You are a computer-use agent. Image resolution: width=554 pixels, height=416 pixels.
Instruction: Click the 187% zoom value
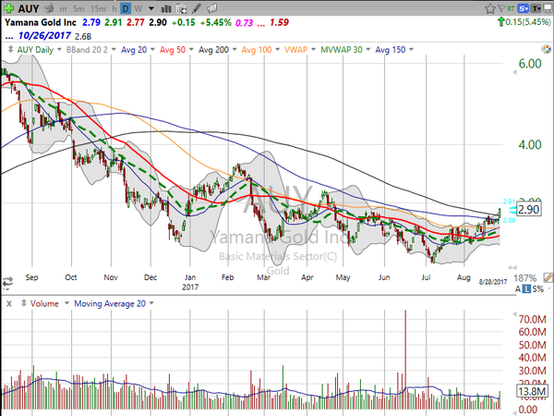524,277
